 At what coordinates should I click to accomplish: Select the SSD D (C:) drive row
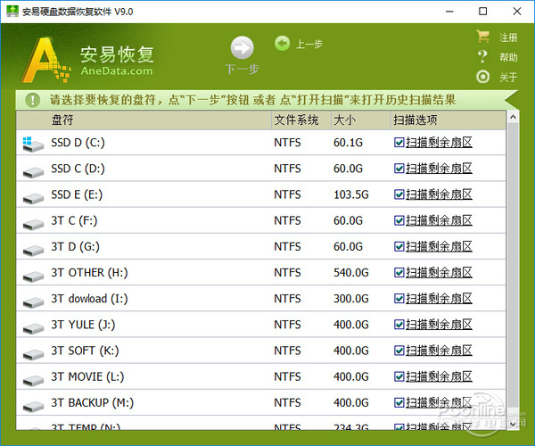[x=261, y=143]
